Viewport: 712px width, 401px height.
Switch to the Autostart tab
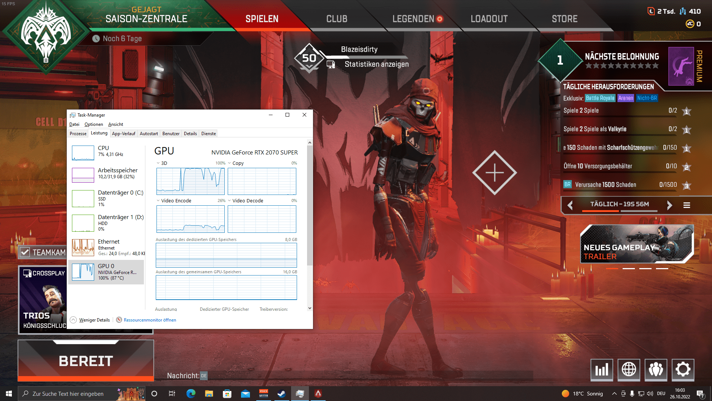[x=149, y=134]
